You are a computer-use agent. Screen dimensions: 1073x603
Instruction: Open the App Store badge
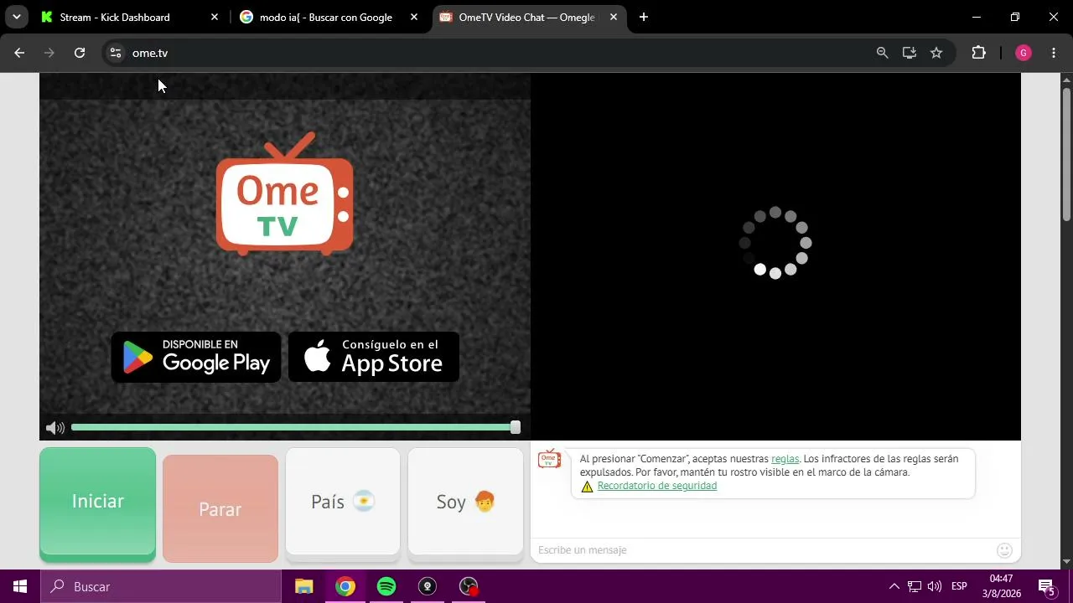[x=374, y=357]
